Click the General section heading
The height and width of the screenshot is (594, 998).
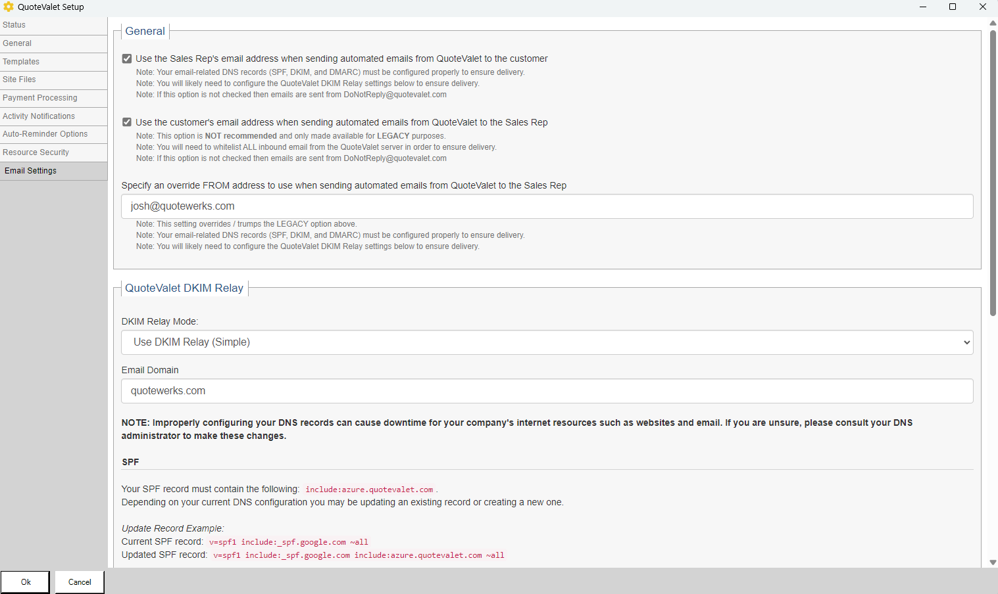tap(145, 31)
